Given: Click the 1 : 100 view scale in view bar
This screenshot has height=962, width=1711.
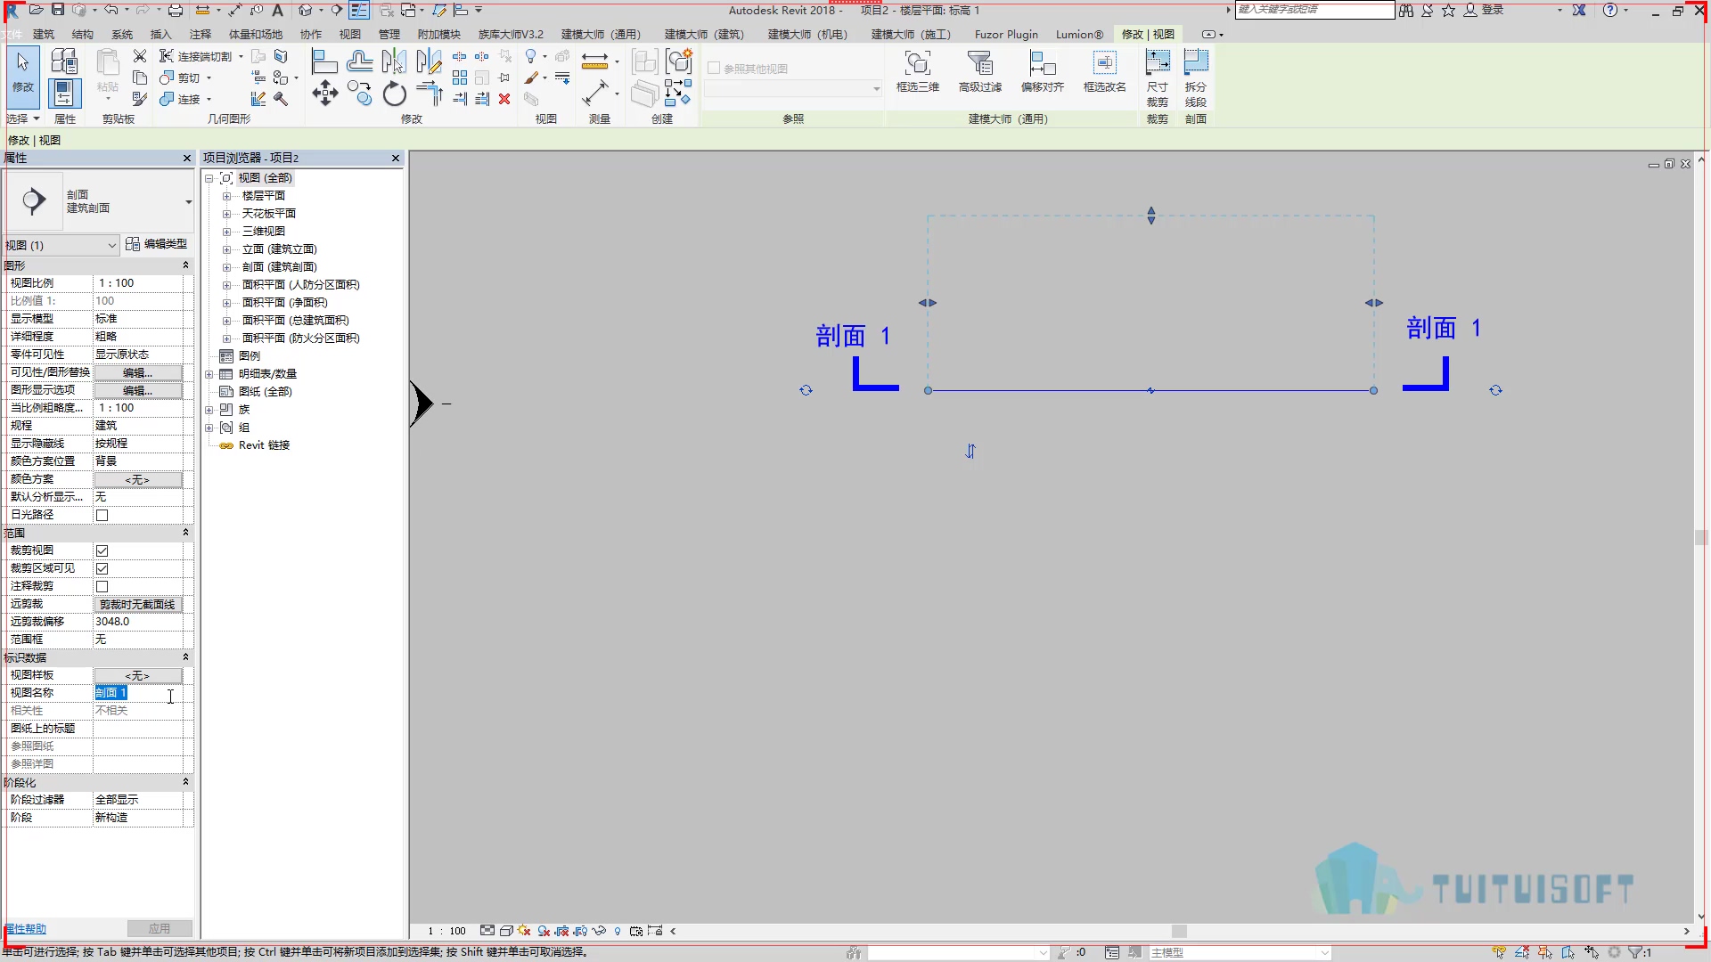Looking at the screenshot, I should 447,931.
